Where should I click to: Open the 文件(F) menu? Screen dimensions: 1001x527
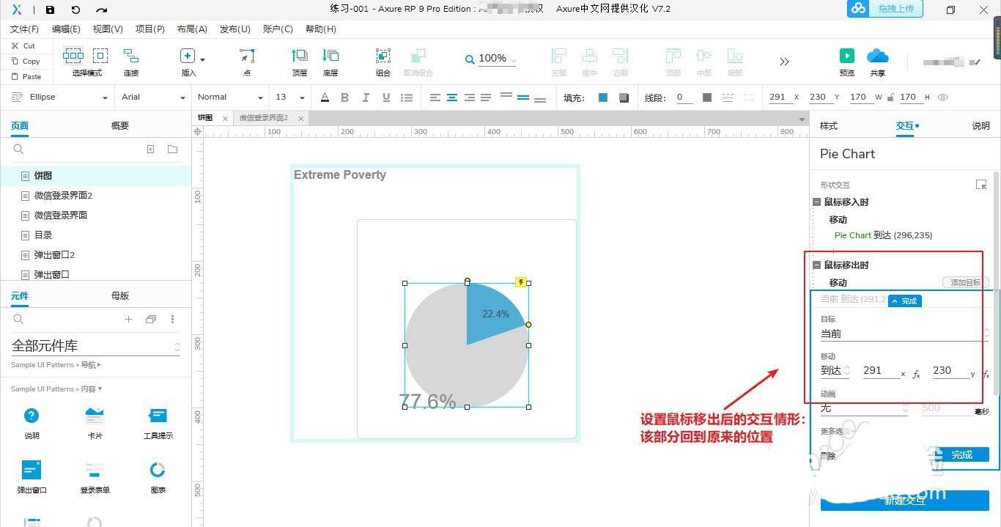click(x=24, y=29)
